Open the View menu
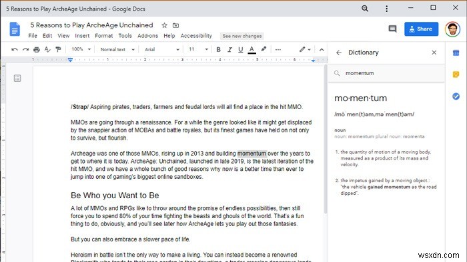The width and height of the screenshot is (467, 262). click(x=63, y=36)
